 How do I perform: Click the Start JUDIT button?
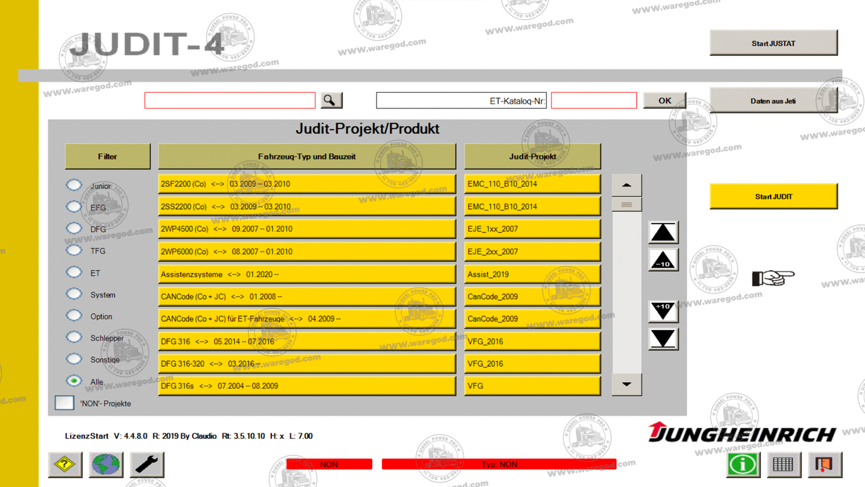773,196
